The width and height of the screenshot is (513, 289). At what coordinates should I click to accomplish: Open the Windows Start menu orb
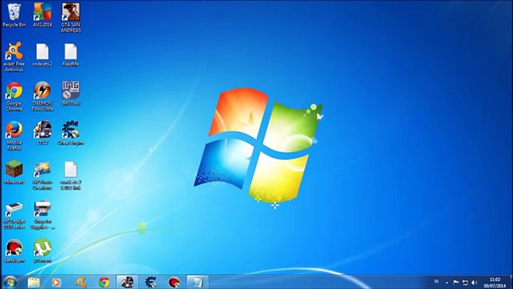10,282
